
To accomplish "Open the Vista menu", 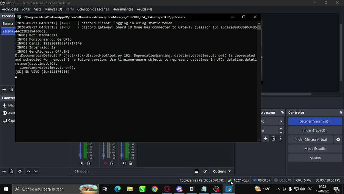I will [x=38, y=9].
